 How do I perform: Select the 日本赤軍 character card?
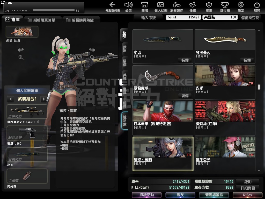point(163,118)
